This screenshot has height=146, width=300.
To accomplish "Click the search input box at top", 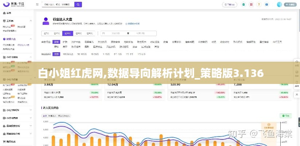I will point(58,4).
